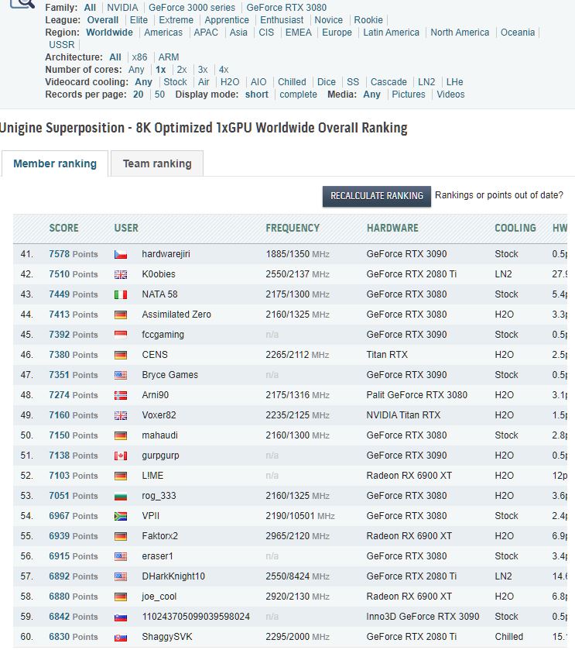This screenshot has width=575, height=650.
Task: Filter region to Oceania
Action: coord(518,33)
